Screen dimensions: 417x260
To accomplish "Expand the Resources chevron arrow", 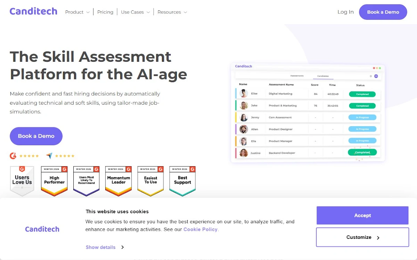I will tap(185, 12).
